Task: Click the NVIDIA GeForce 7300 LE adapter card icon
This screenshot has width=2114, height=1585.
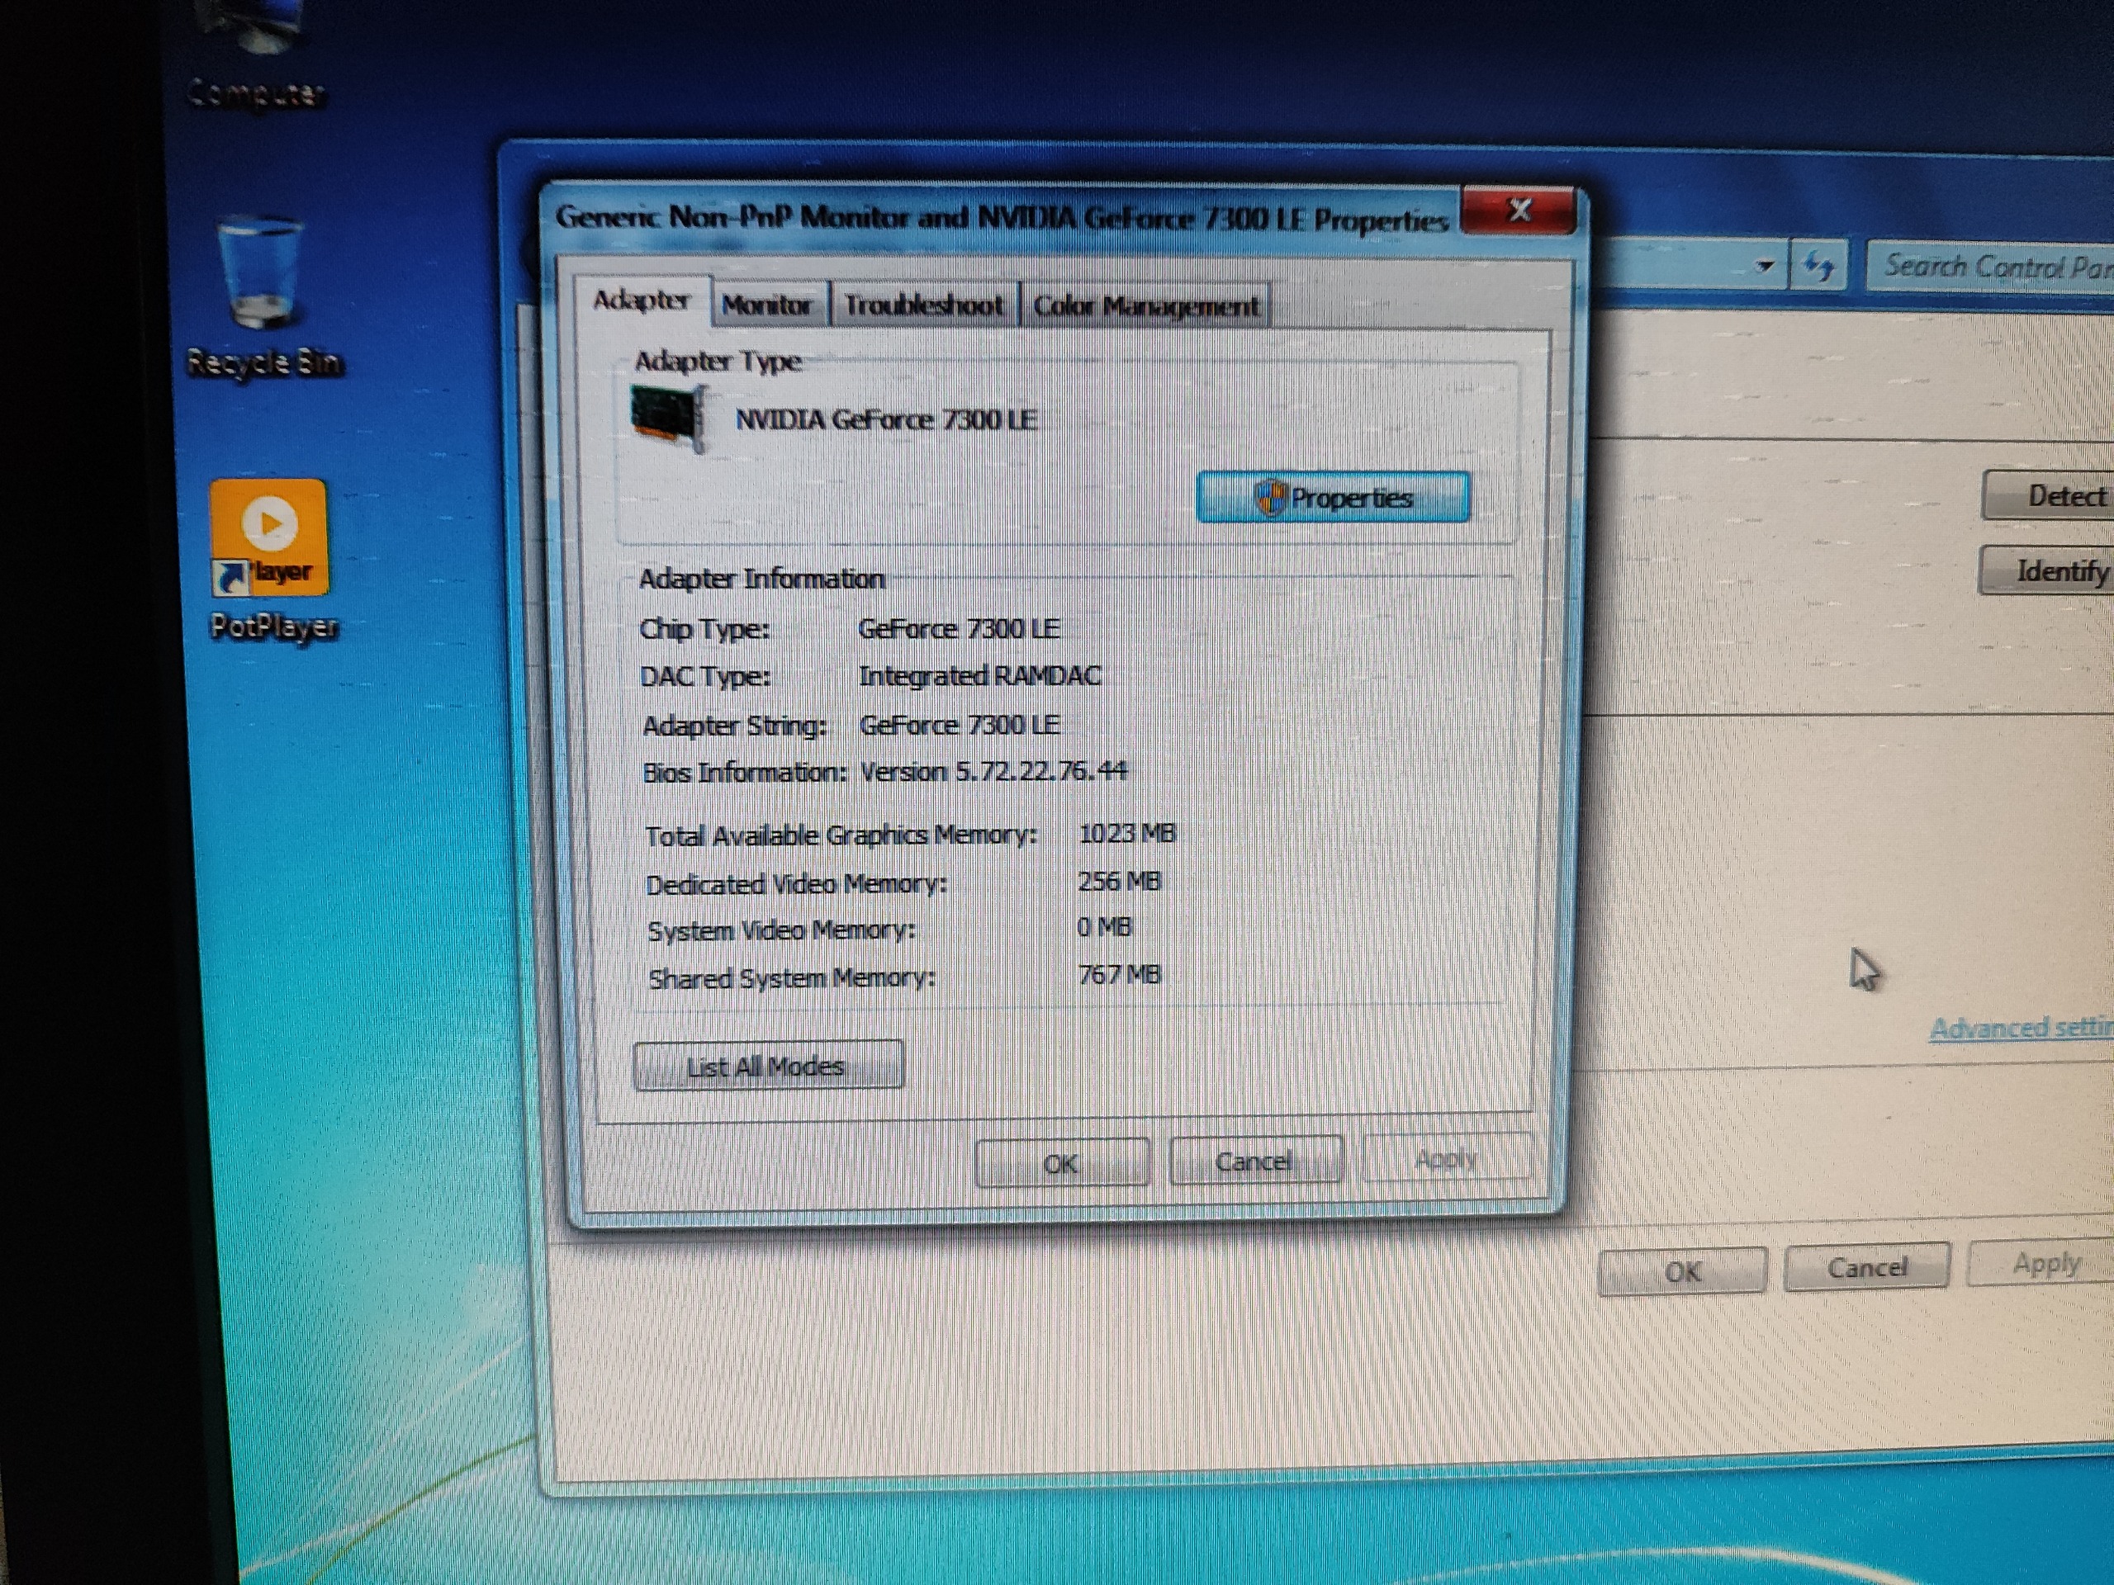Action: click(669, 419)
